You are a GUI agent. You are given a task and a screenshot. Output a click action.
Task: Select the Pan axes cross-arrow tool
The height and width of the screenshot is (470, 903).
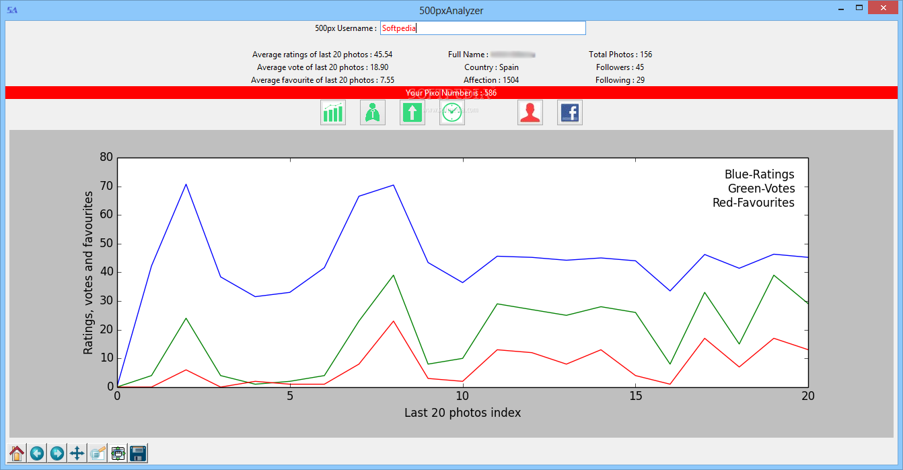77,453
